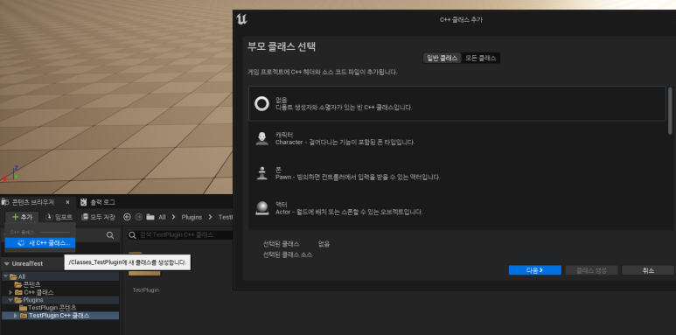
Task: Expand the TestPlugin C++ 클래스 node
Action: pos(16,316)
